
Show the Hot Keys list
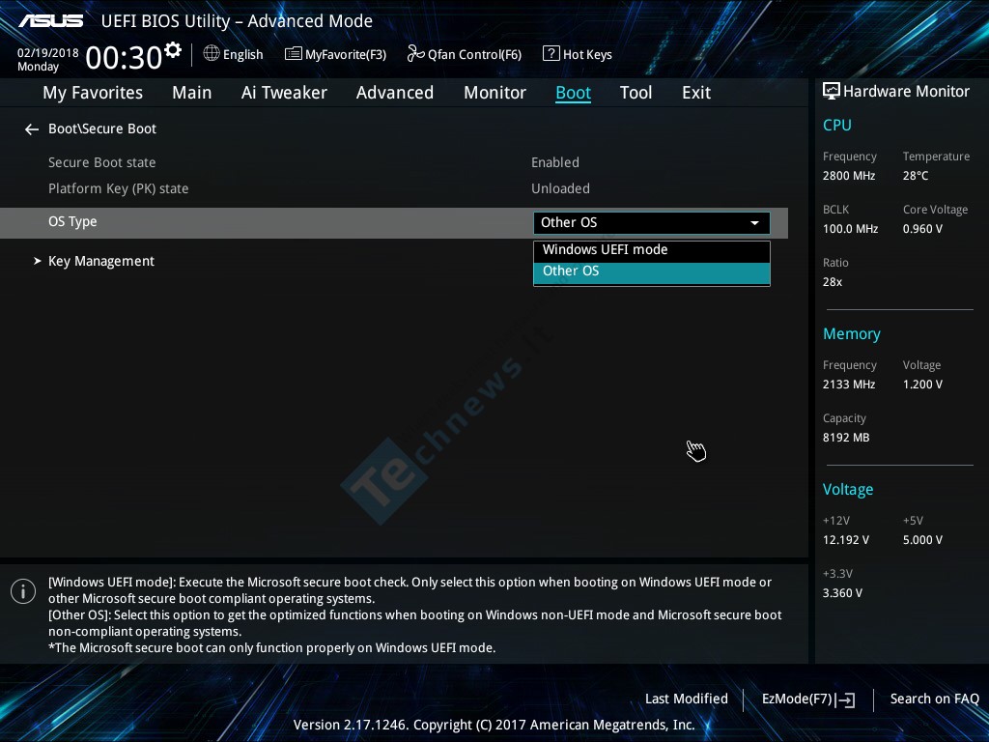[x=578, y=54]
